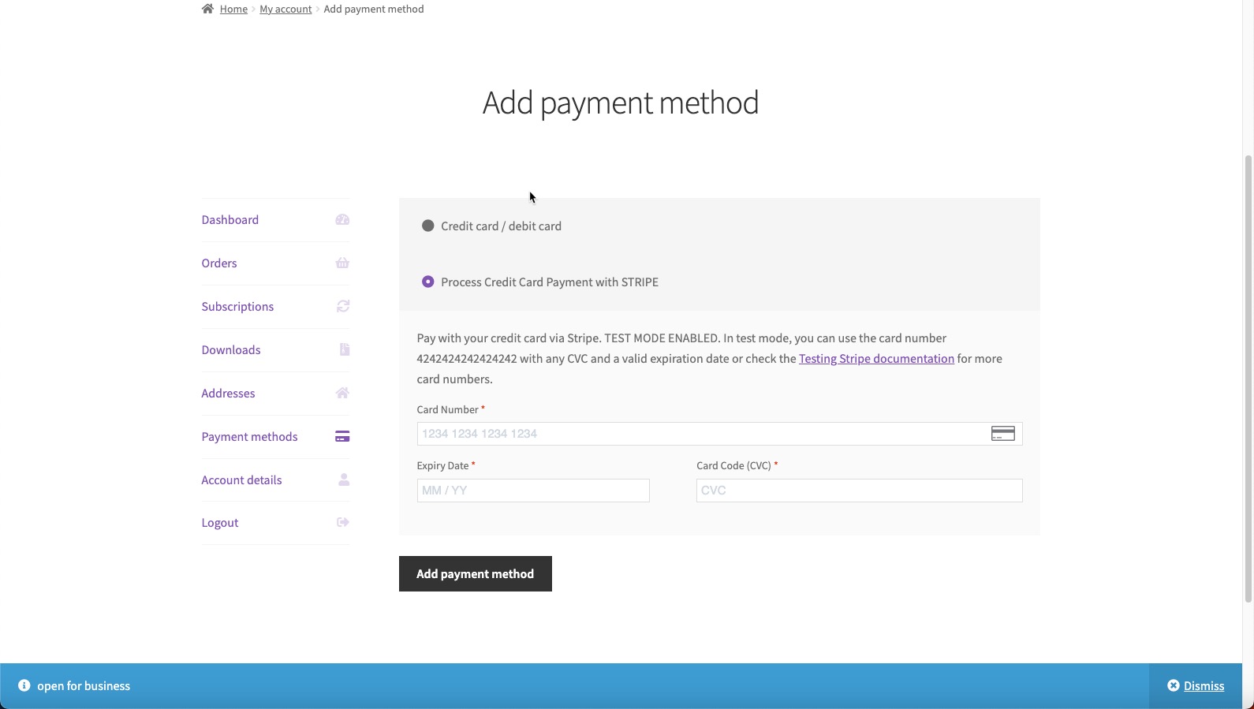Click the Dashboard gauge icon
This screenshot has height=709, width=1254.
point(342,220)
